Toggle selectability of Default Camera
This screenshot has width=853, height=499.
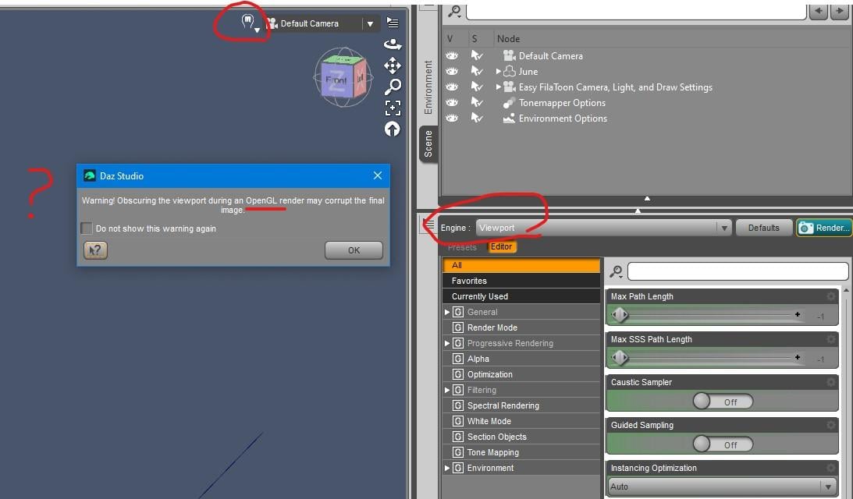click(477, 55)
